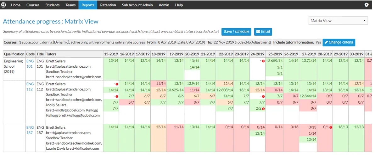Click the 5/7 cell in ENG 112
The width and height of the screenshot is (375, 155).
pos(127,102)
